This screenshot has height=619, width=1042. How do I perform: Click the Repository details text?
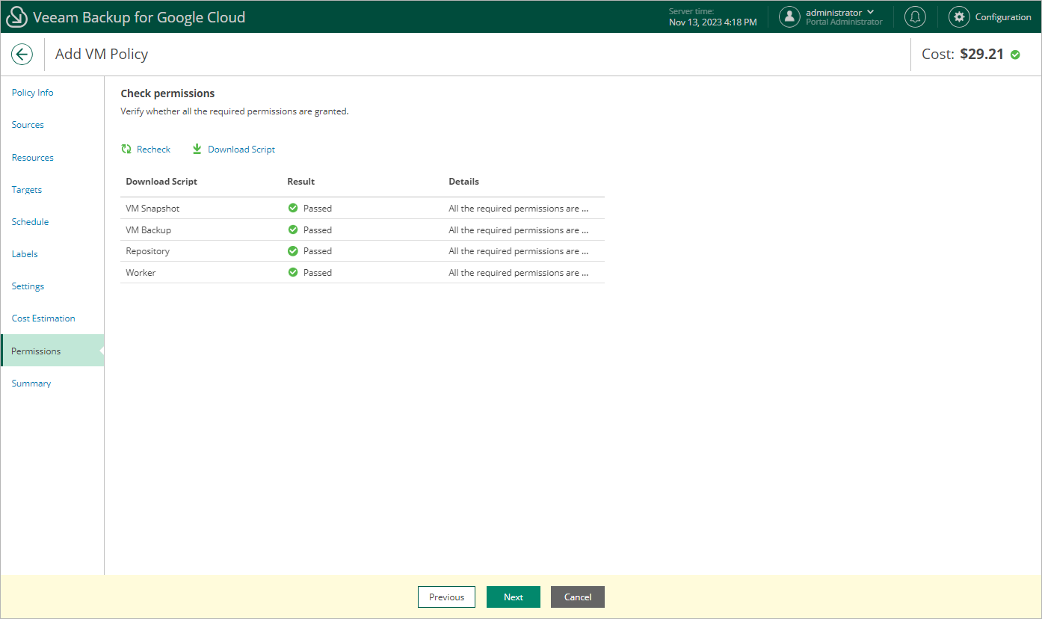click(519, 251)
